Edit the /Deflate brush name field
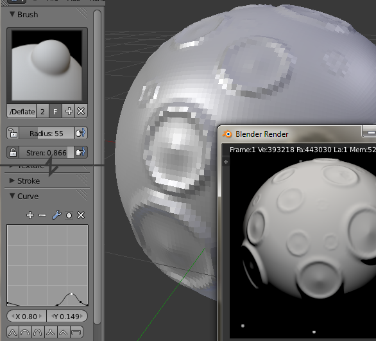376x341 pixels. [x=22, y=112]
